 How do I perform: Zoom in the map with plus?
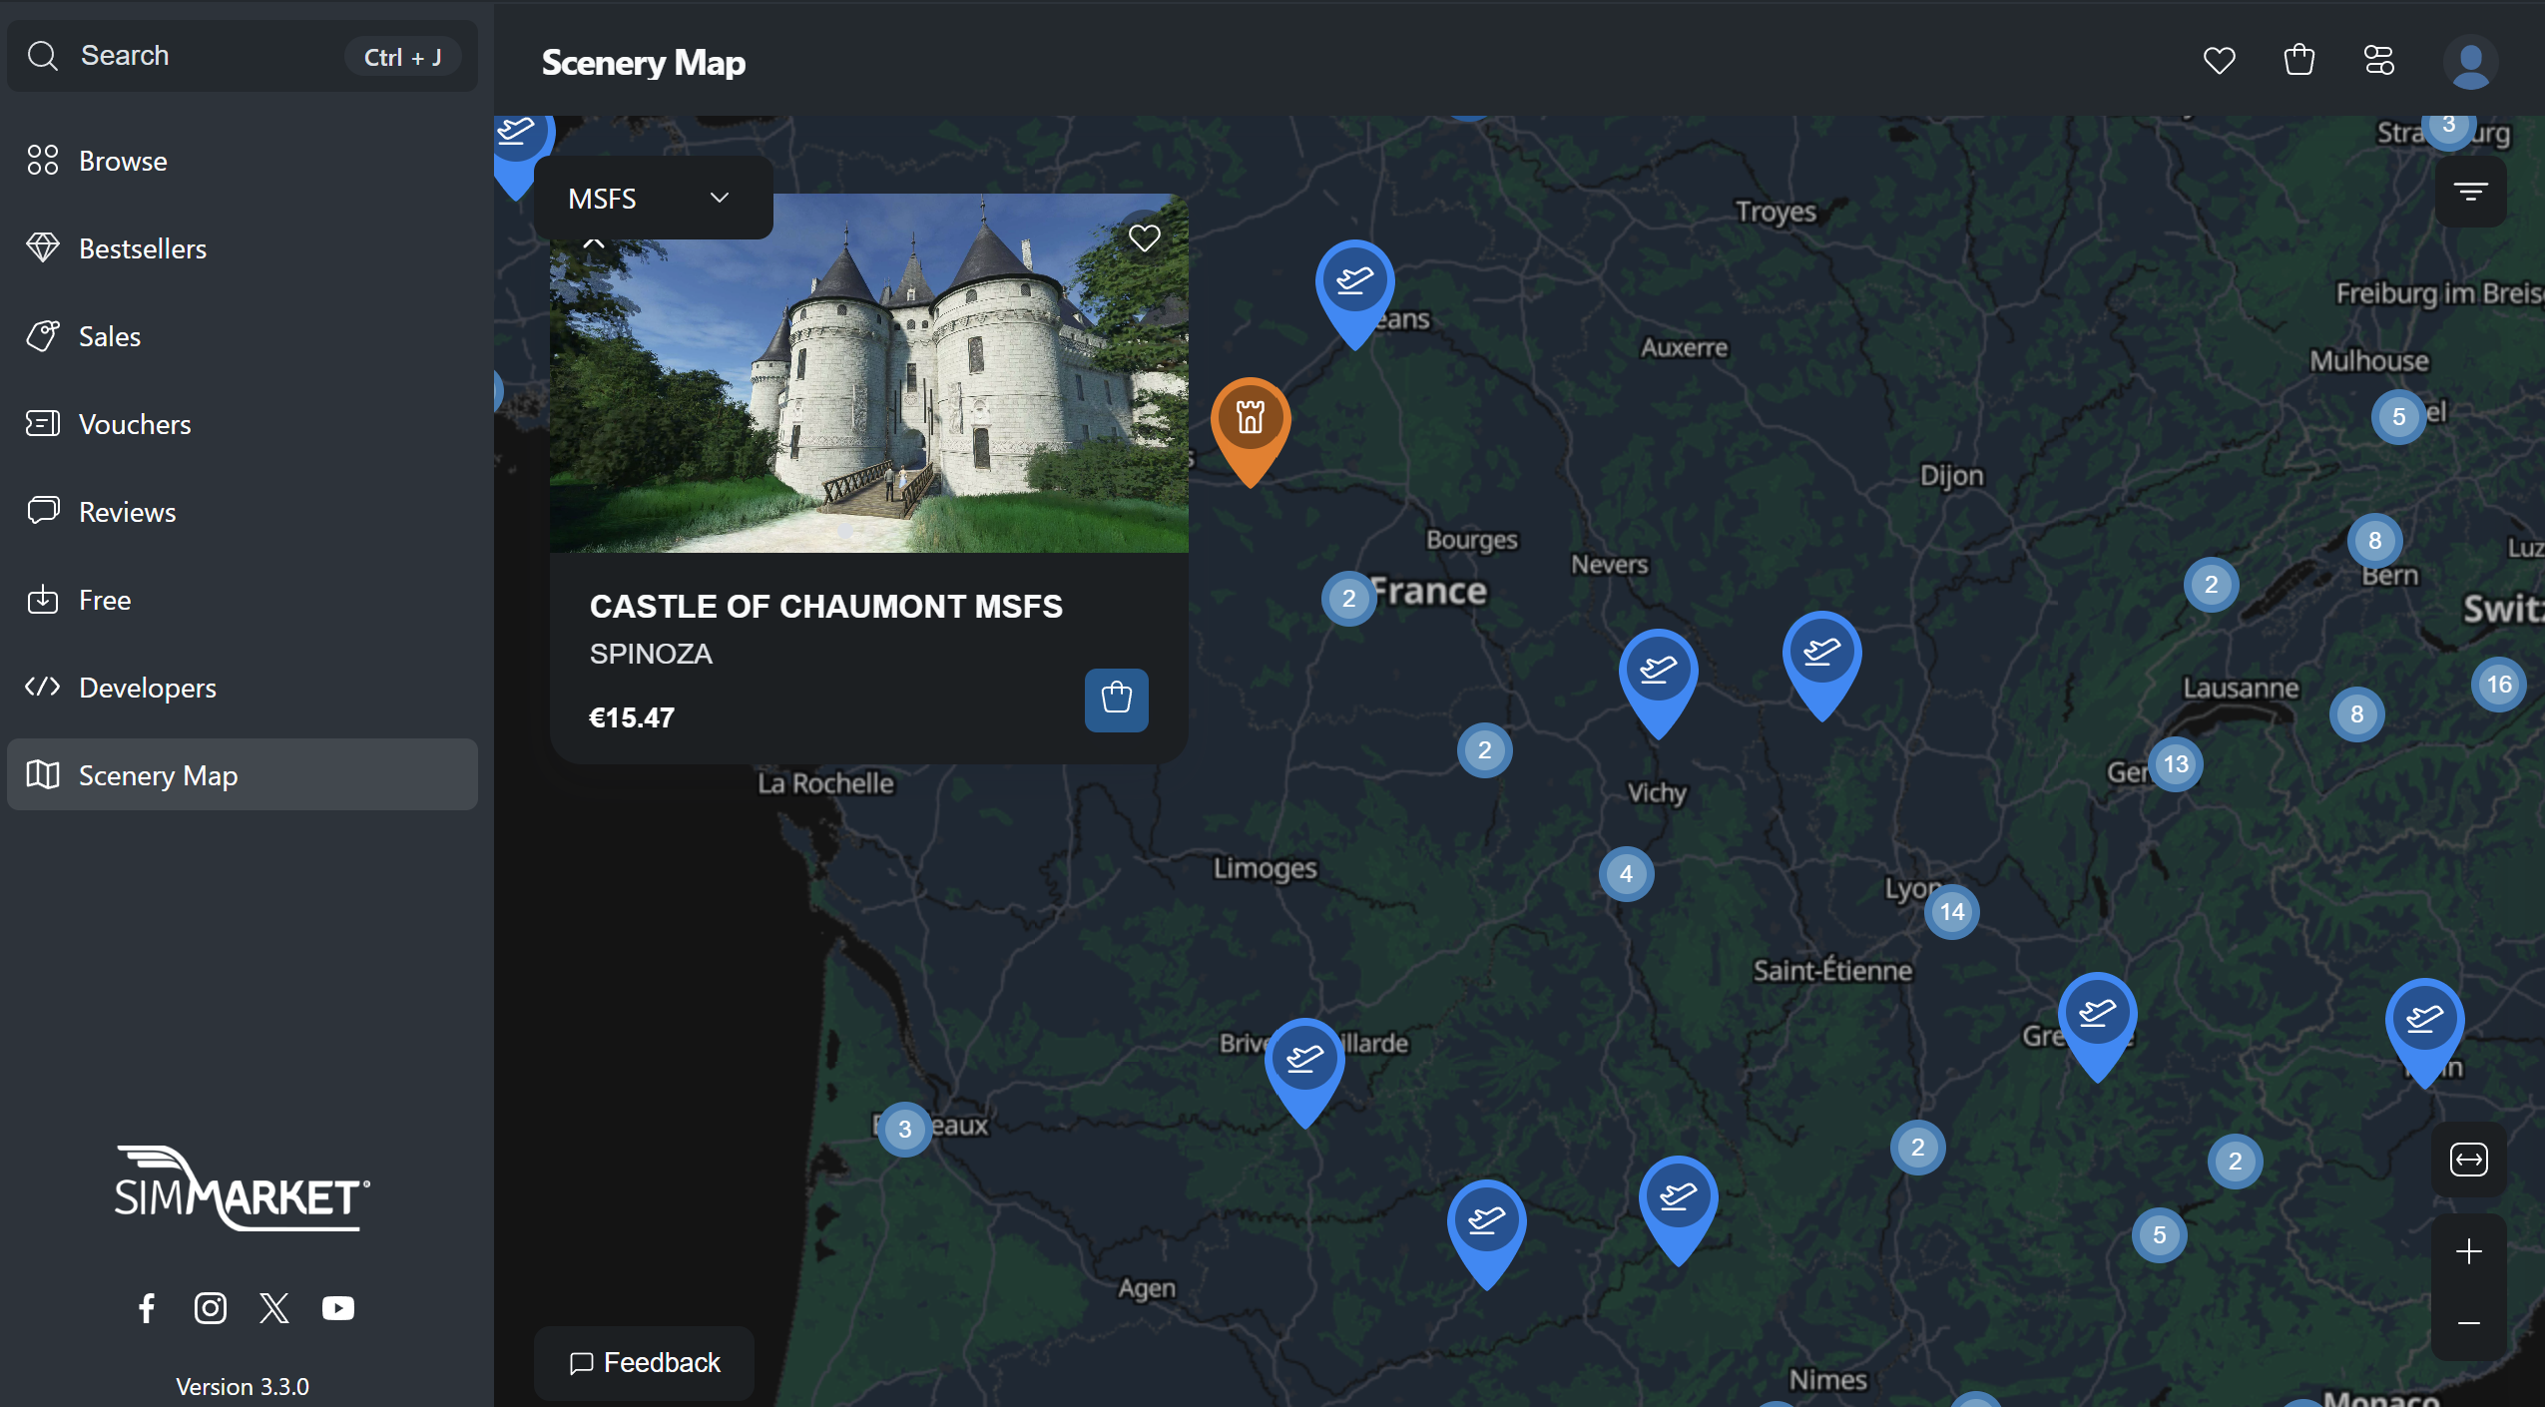point(2468,1251)
